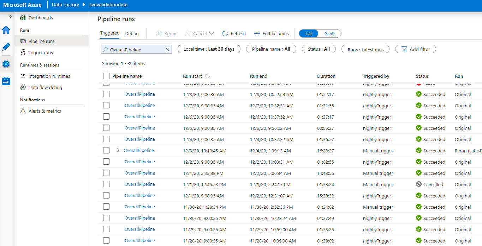Viewport: 482px width, 246px height.
Task: Open Trigger runs in the sidebar
Action: pos(41,52)
